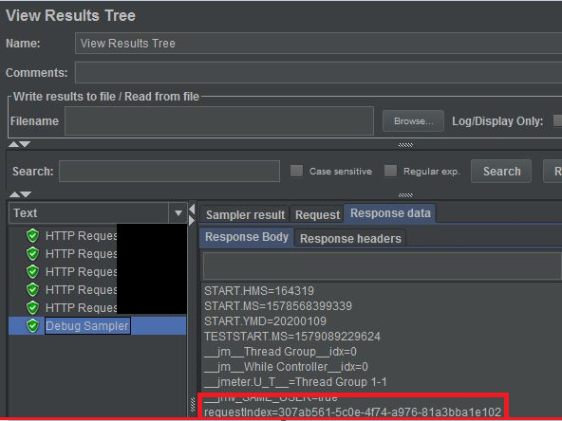562x421 pixels.
Task: Show the Response Body sub-tab
Action: coord(247,237)
